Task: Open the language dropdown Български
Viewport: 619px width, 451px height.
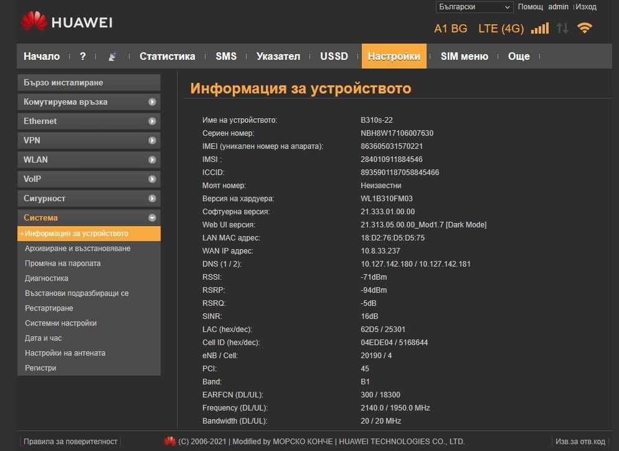Action: [474, 7]
